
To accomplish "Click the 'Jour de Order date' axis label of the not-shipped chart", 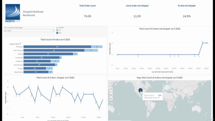I will coord(162,72).
